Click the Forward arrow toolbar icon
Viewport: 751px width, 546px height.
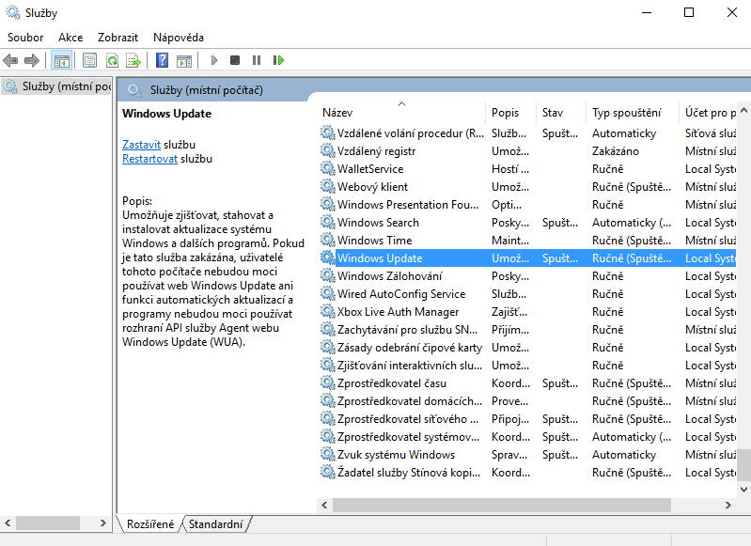pyautogui.click(x=32, y=60)
